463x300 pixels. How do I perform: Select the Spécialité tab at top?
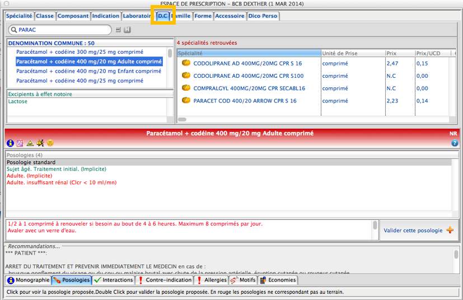(19, 16)
